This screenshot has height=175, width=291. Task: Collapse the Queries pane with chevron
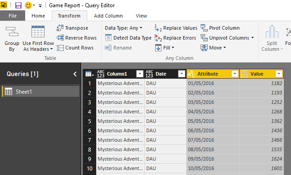tap(75, 74)
